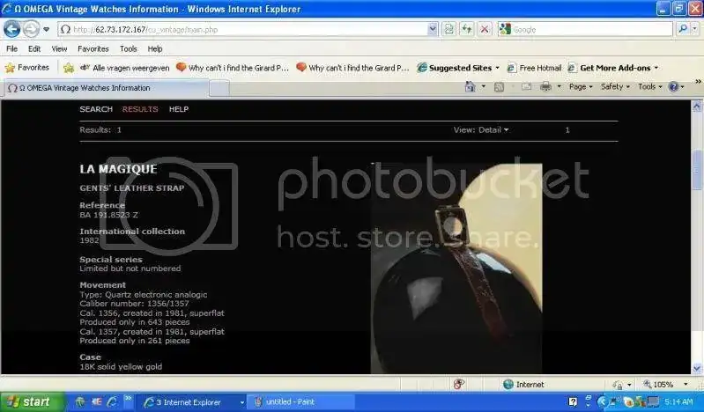Open the View: Detail dropdown
The height and width of the screenshot is (412, 704).
point(481,129)
